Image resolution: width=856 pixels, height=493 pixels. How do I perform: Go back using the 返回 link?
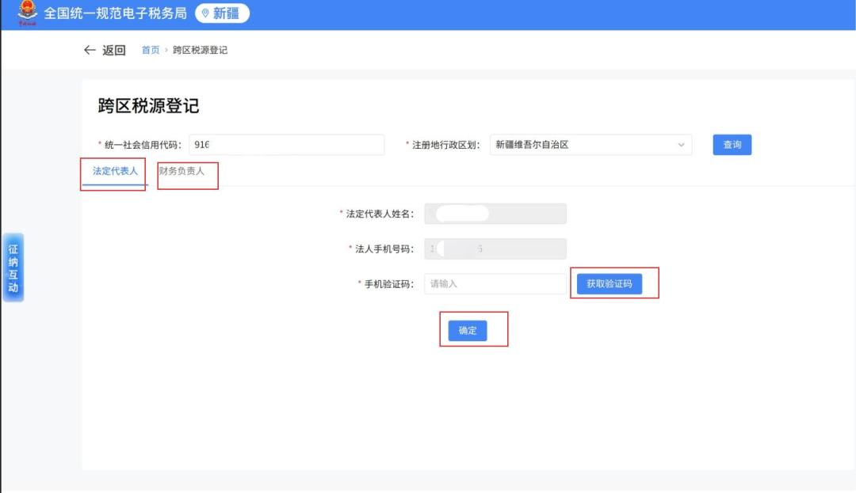(x=114, y=50)
